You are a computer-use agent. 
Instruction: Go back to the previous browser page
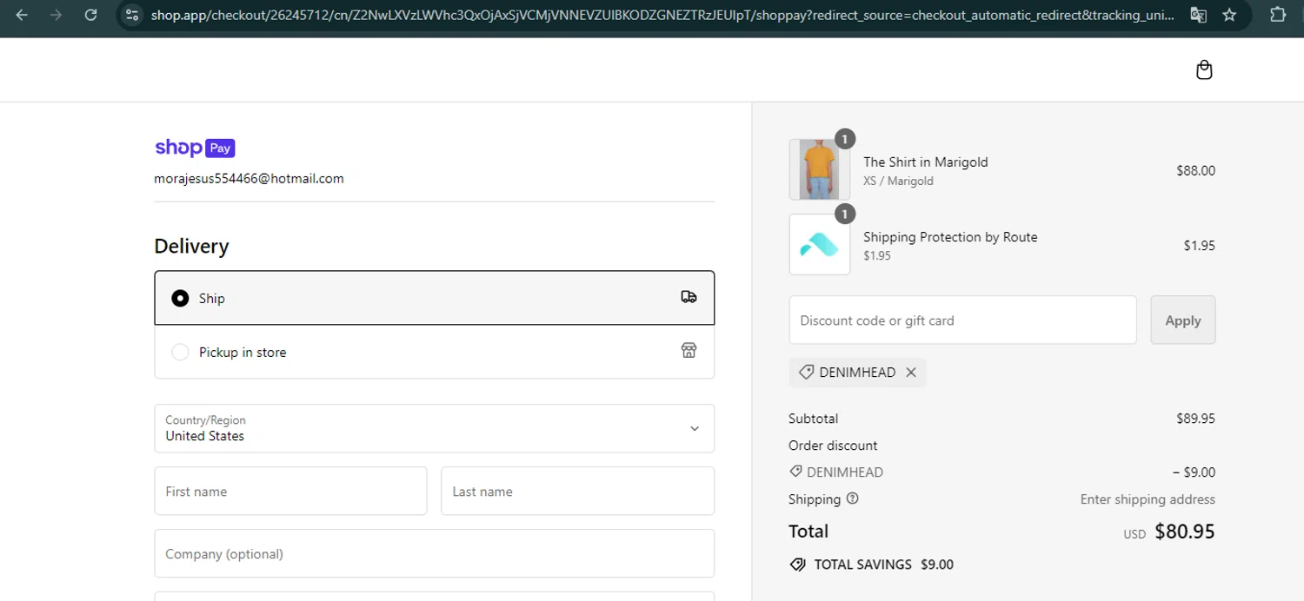[x=22, y=15]
